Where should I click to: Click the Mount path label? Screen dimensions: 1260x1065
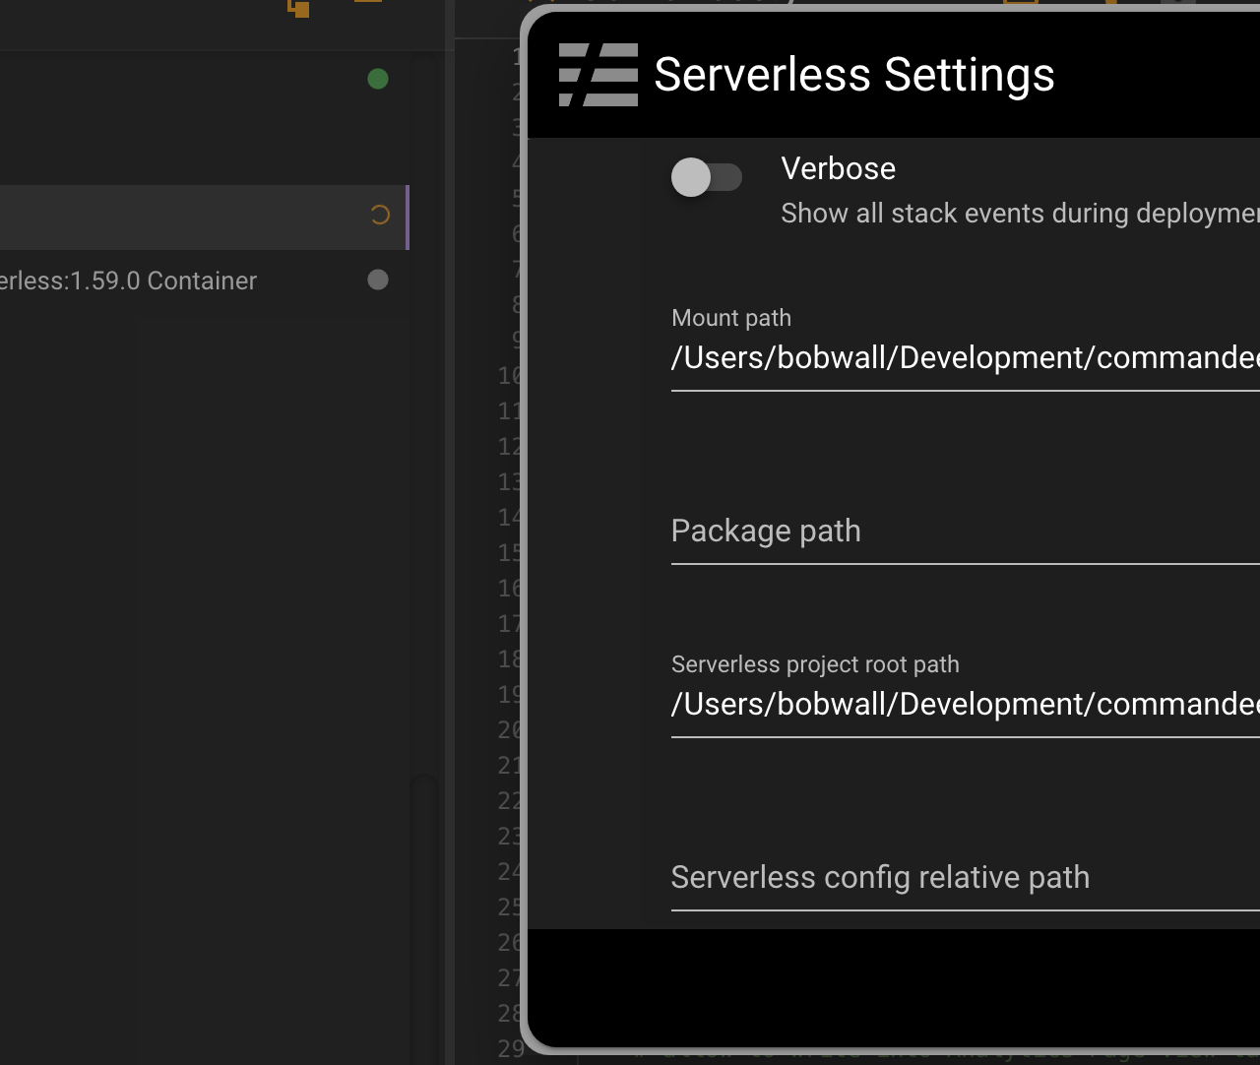[731, 318]
